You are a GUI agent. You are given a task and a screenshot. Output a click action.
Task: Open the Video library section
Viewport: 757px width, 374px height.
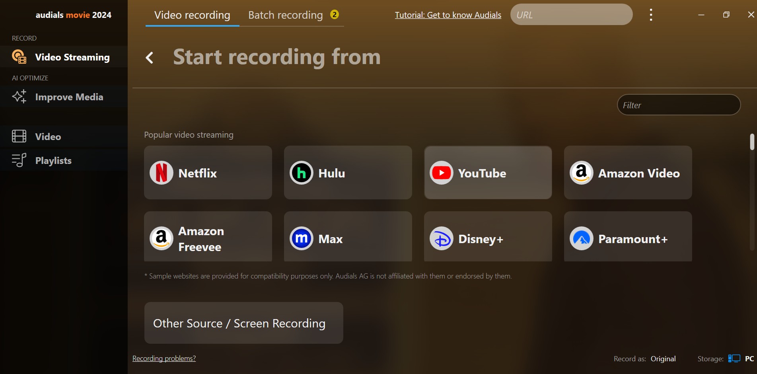(64, 136)
